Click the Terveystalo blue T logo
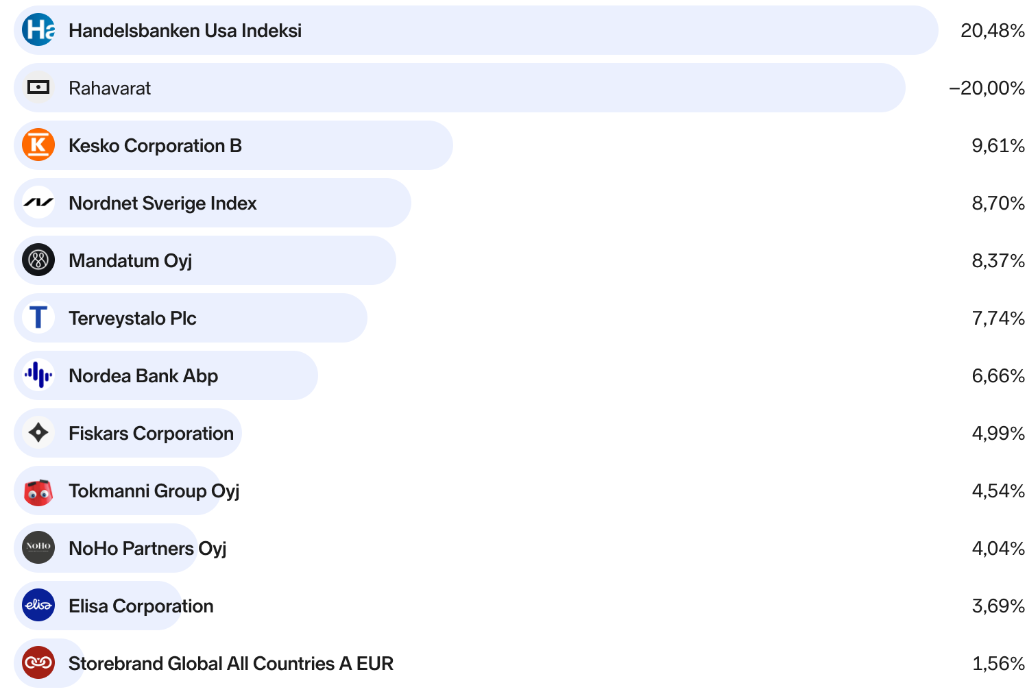This screenshot has width=1027, height=696. [38, 318]
